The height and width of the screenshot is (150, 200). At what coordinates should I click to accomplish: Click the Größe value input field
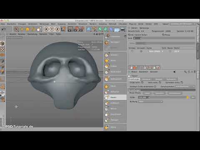click(144, 97)
